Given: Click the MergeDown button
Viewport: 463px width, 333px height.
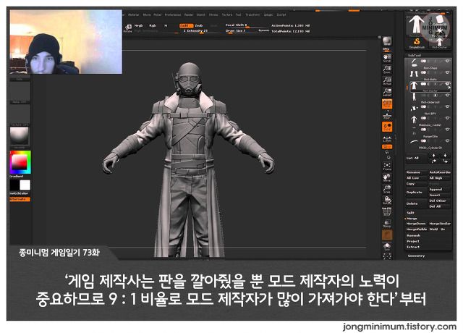Looking at the screenshot, I should click(417, 224).
